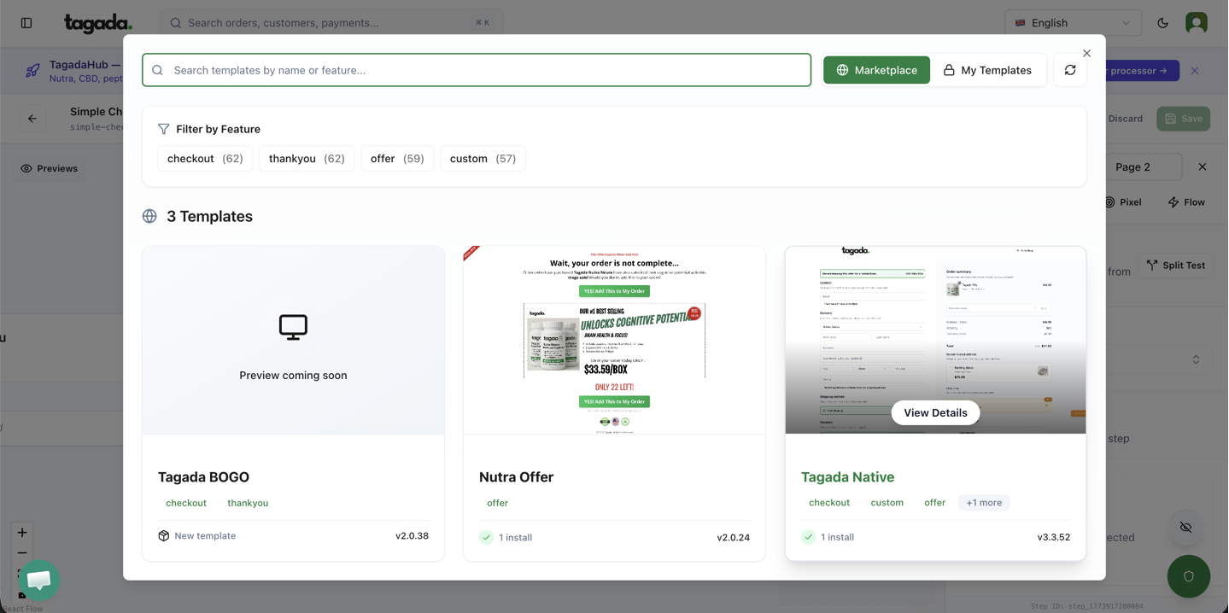Open the English language dropdown
The image size is (1229, 613).
pos(1073,23)
